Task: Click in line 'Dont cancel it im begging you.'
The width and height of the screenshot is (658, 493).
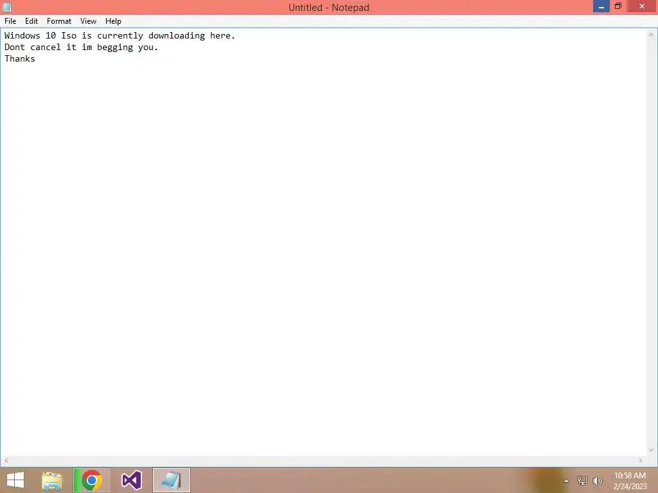Action: point(81,47)
